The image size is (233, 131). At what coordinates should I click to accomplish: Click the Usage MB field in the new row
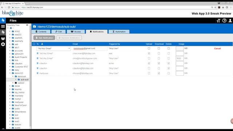tap(179, 48)
